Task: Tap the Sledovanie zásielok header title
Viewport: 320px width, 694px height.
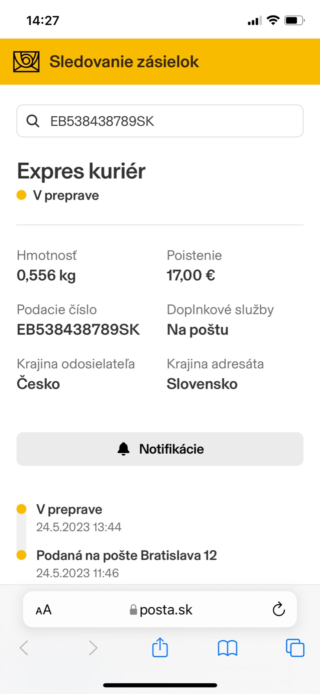Action: (x=124, y=62)
